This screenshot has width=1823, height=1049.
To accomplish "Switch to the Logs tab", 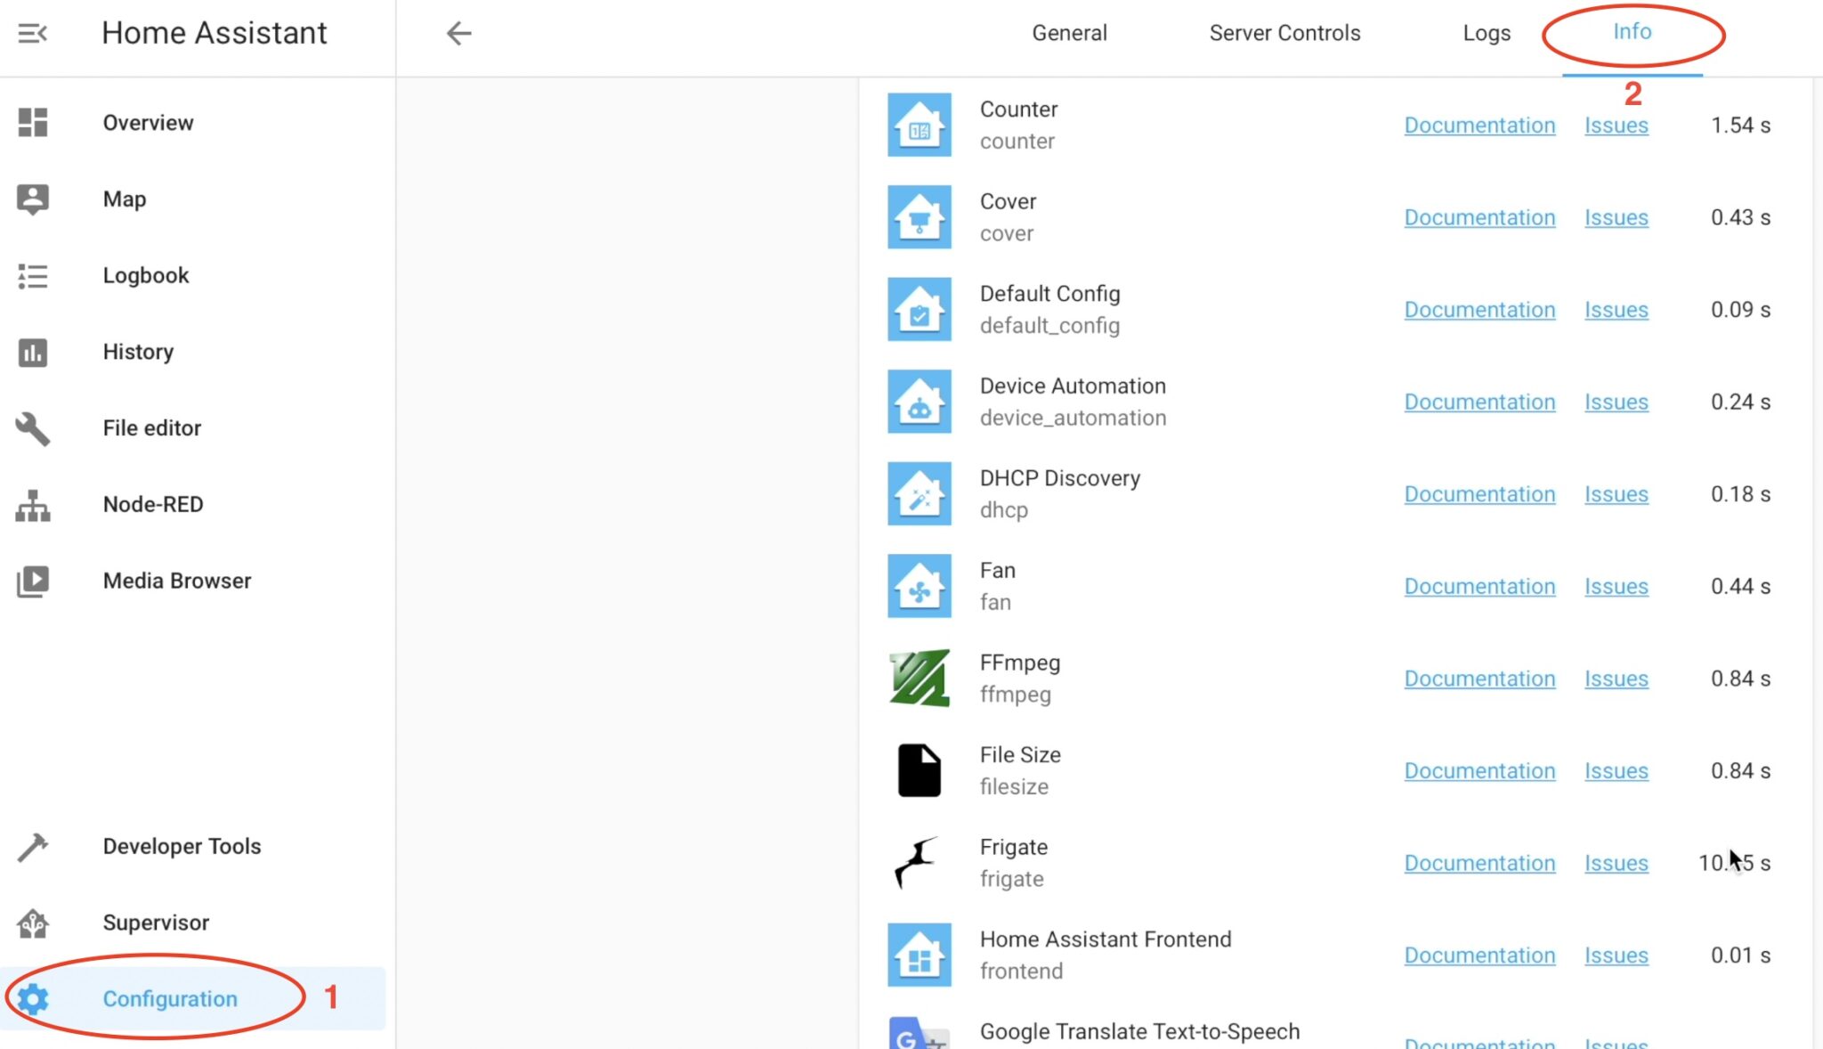I will [x=1486, y=33].
